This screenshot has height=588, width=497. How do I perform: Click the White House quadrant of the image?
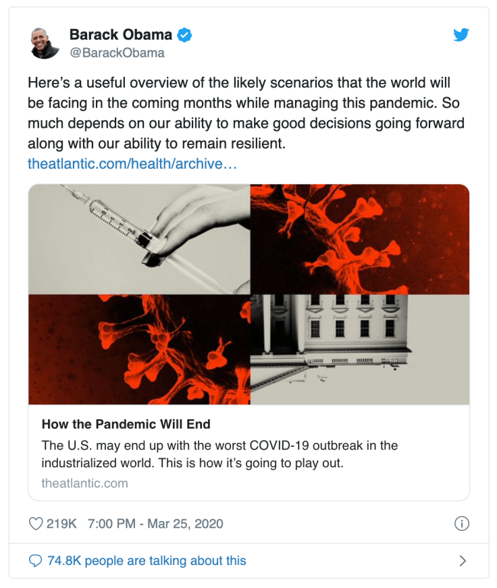pyautogui.click(x=359, y=349)
